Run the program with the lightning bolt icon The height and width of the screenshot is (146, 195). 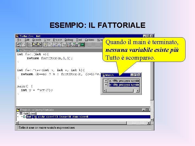[45, 45]
